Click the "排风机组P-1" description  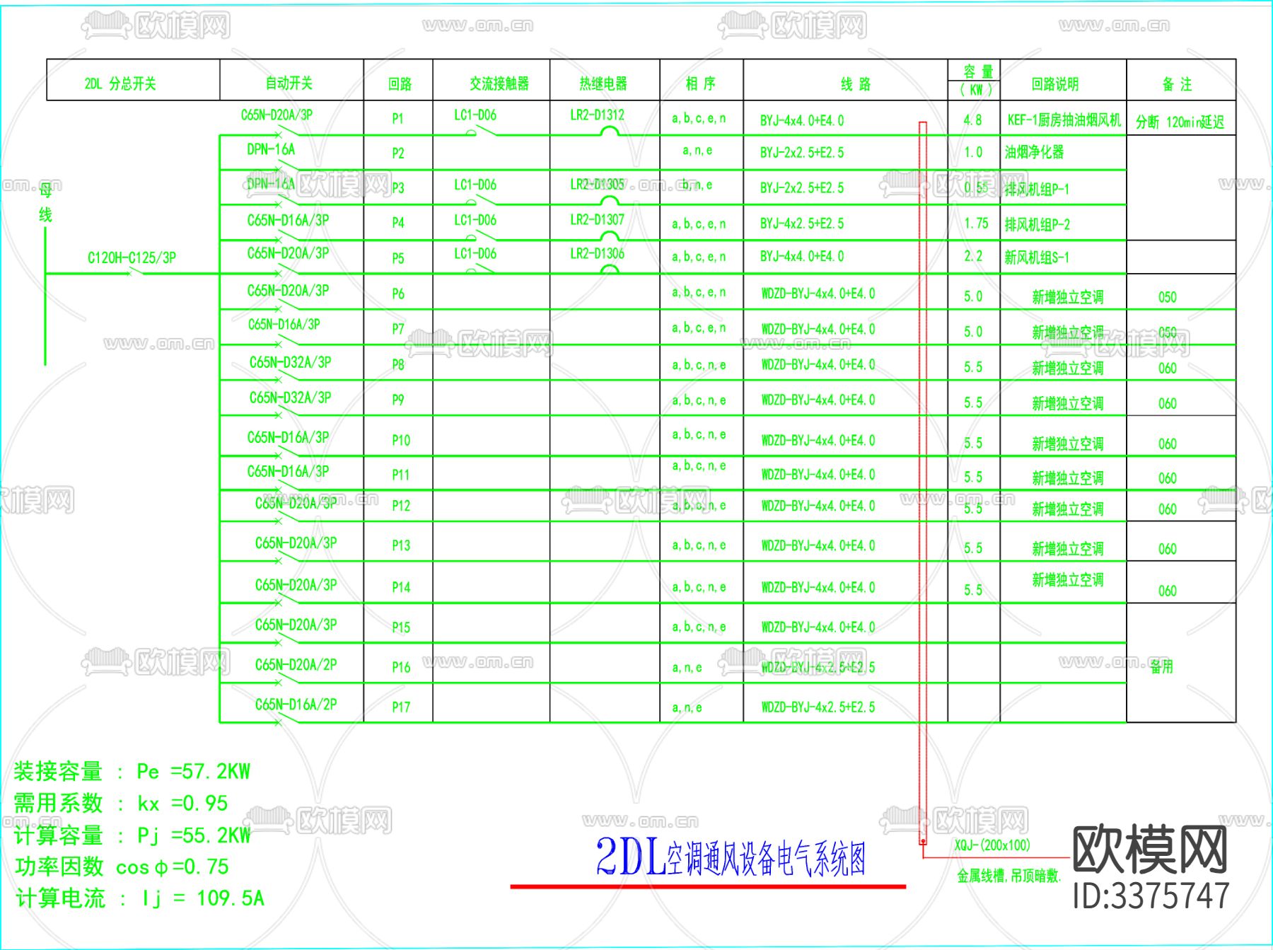pos(1037,189)
